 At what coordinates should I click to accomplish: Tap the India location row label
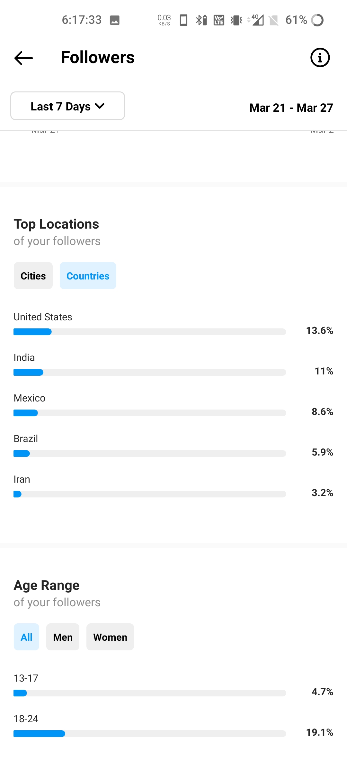(x=24, y=358)
